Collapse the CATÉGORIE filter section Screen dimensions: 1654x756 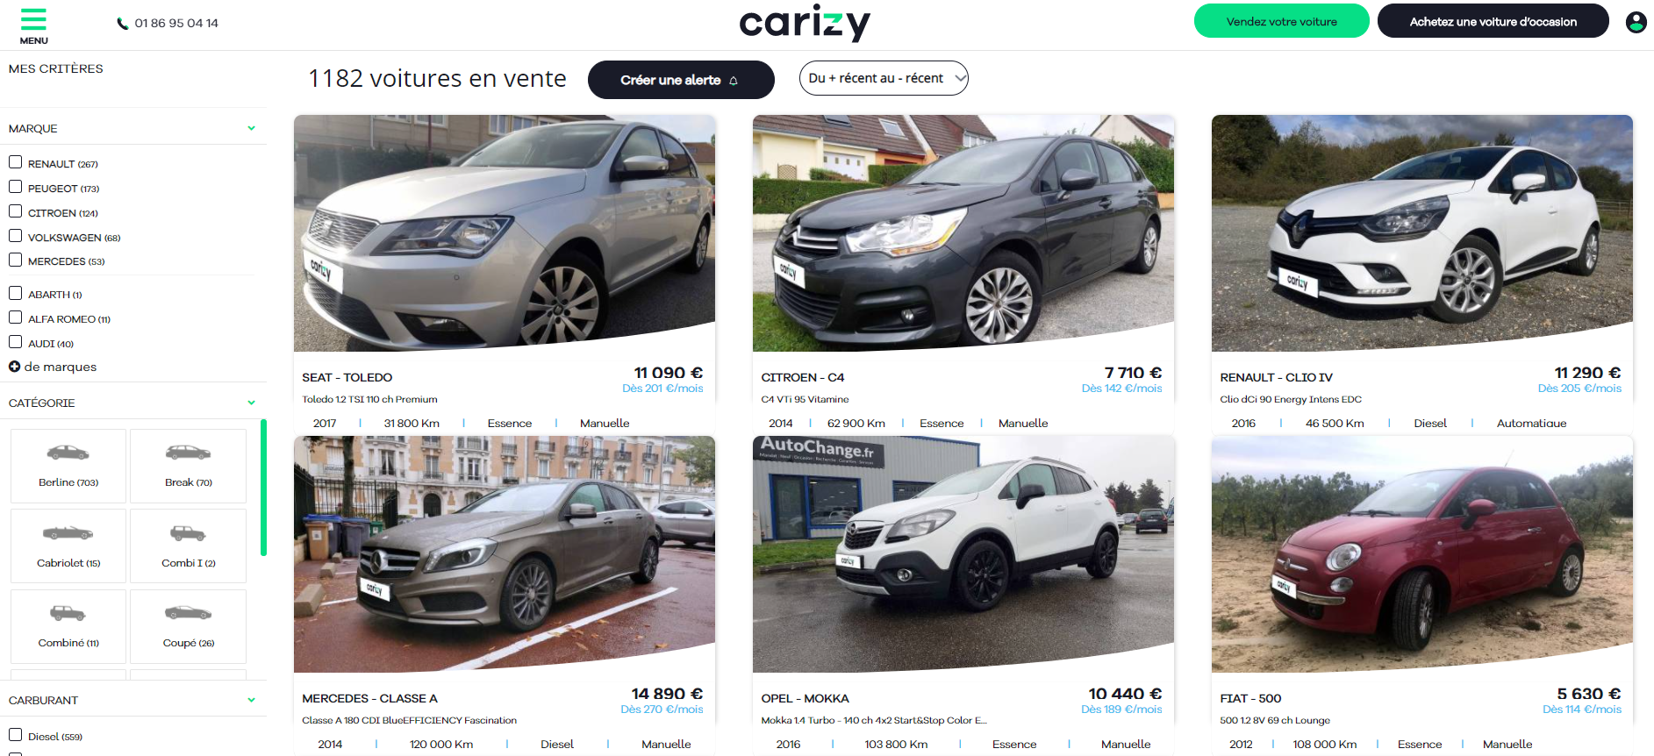pyautogui.click(x=251, y=403)
